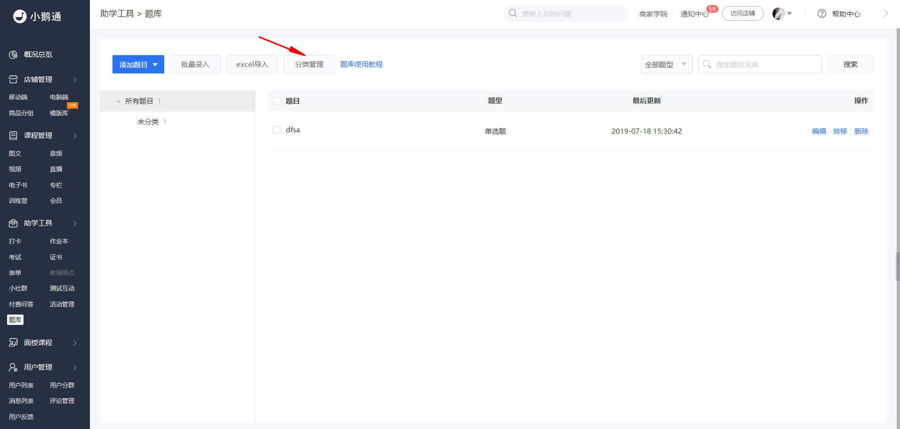
Task: Collapse the 所有题目 tree node
Action: [x=119, y=101]
